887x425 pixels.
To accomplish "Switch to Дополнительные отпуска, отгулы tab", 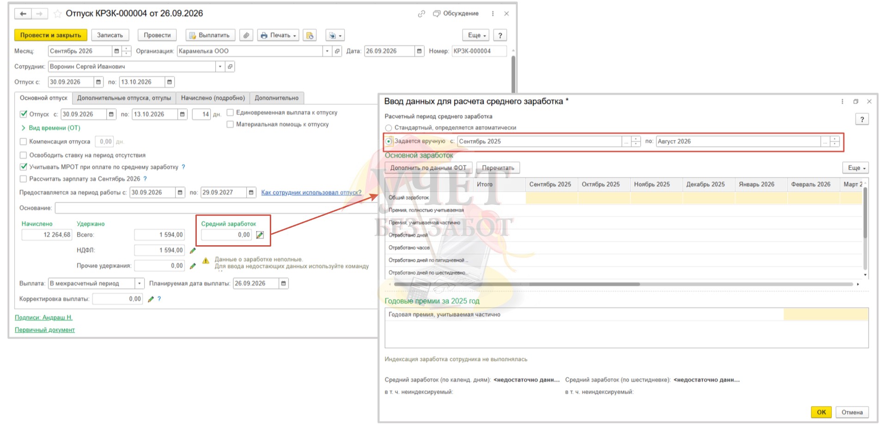I will click(124, 98).
